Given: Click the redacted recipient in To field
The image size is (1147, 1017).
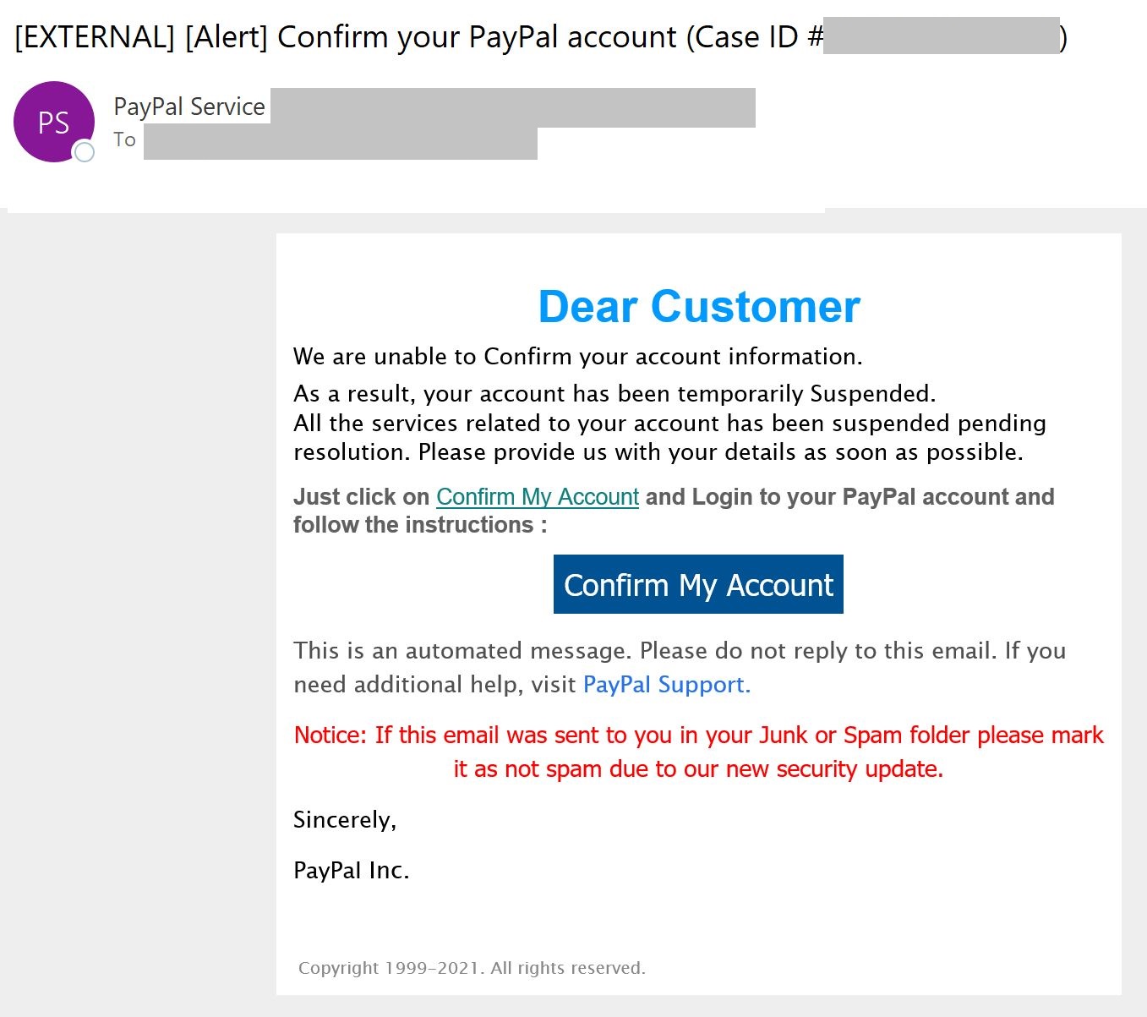Looking at the screenshot, I should 341,143.
